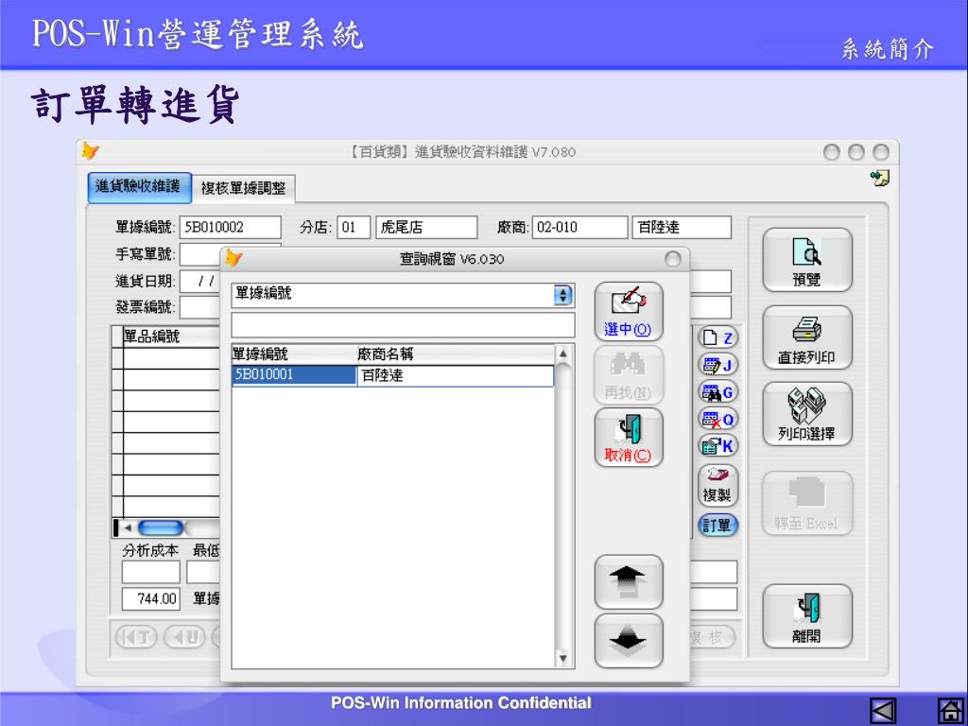
Task: Click the field showing 744.00
Action: coord(150,598)
